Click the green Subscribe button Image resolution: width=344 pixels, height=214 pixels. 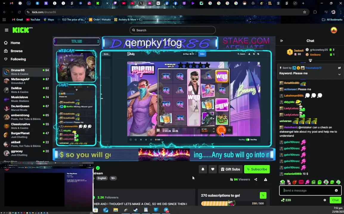click(x=257, y=169)
